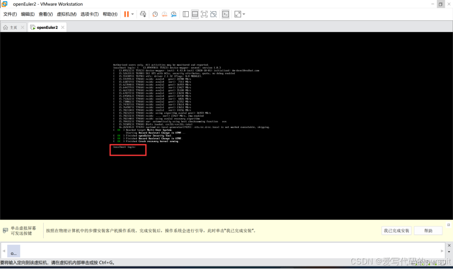Open the 文件(F) menu
This screenshot has width=453, height=269.
pos(10,14)
